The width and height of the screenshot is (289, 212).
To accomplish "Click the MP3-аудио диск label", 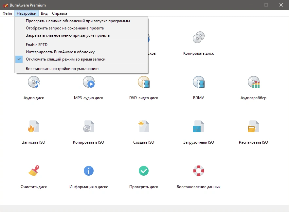I will pos(89,98).
